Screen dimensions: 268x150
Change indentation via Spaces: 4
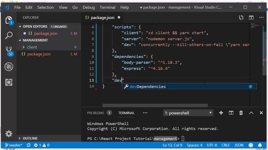pos(194,145)
